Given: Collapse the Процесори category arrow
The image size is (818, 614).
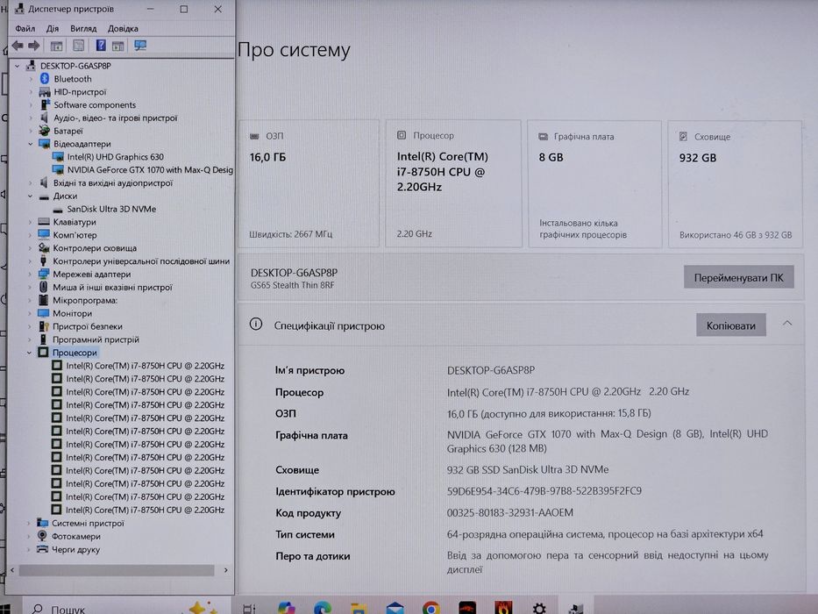Looking at the screenshot, I should pyautogui.click(x=29, y=353).
